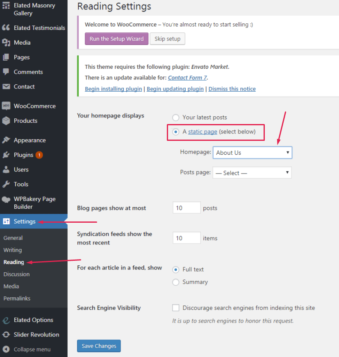Click the Settings sliders icon
This screenshot has width=339, height=357.
click(7, 221)
